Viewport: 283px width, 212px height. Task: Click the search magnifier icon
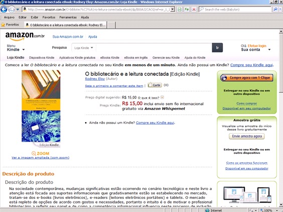275,9
